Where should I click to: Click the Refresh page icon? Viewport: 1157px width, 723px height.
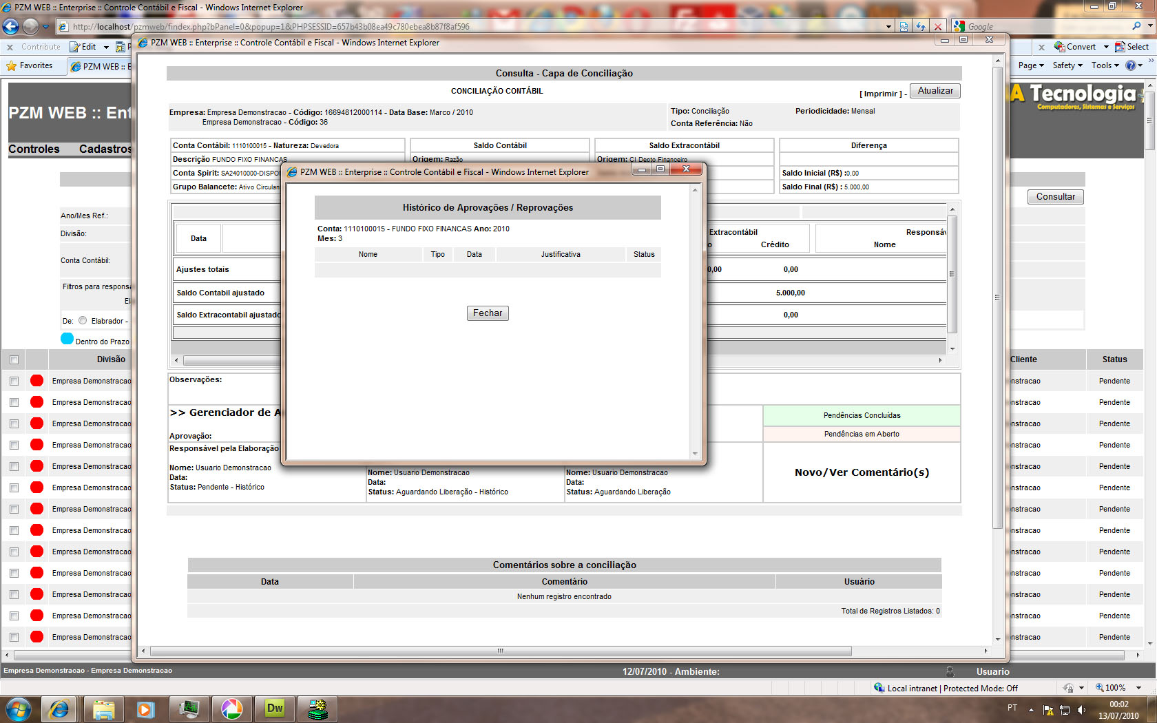(921, 26)
